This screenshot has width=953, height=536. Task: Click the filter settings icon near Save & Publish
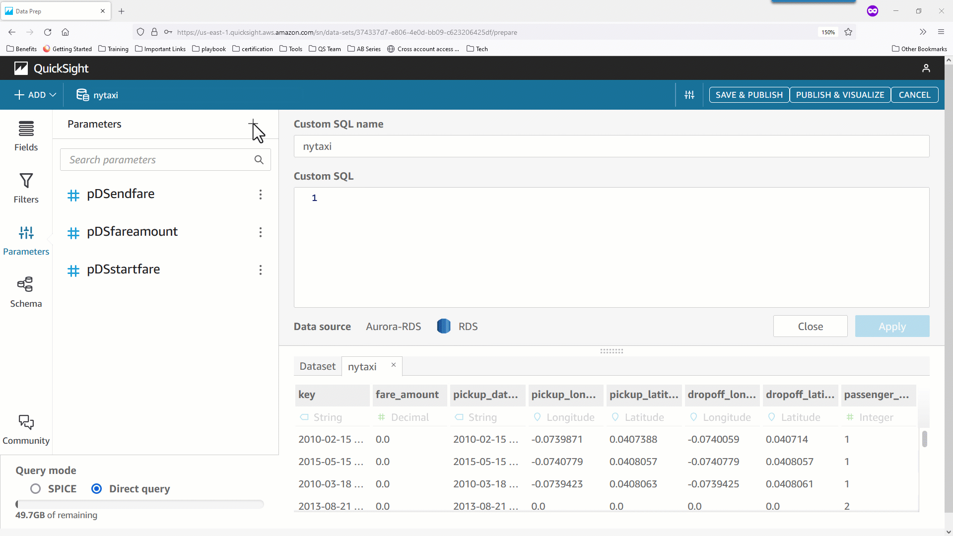689,95
